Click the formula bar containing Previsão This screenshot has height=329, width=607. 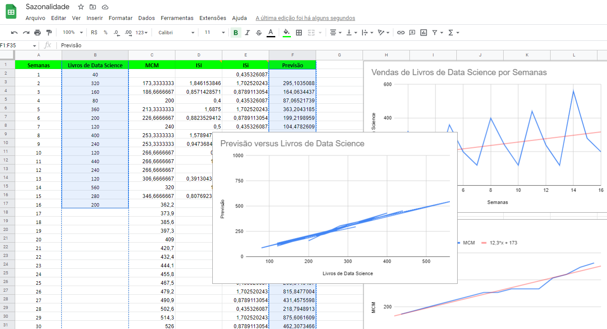coord(332,46)
